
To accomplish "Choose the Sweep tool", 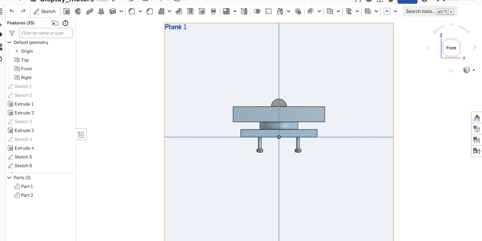I will [x=90, y=11].
